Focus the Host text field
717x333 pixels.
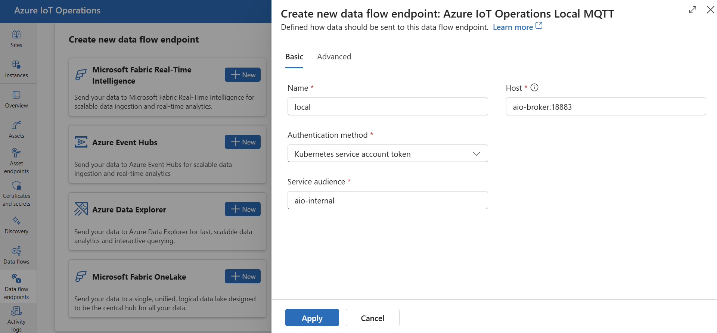pyautogui.click(x=605, y=107)
